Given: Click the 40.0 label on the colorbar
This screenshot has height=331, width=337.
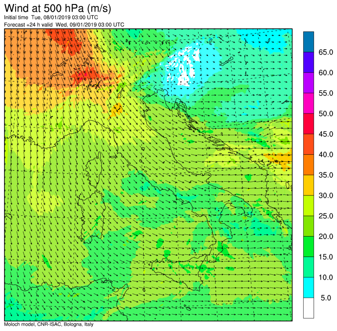Looking at the screenshot, I should click(x=325, y=155).
